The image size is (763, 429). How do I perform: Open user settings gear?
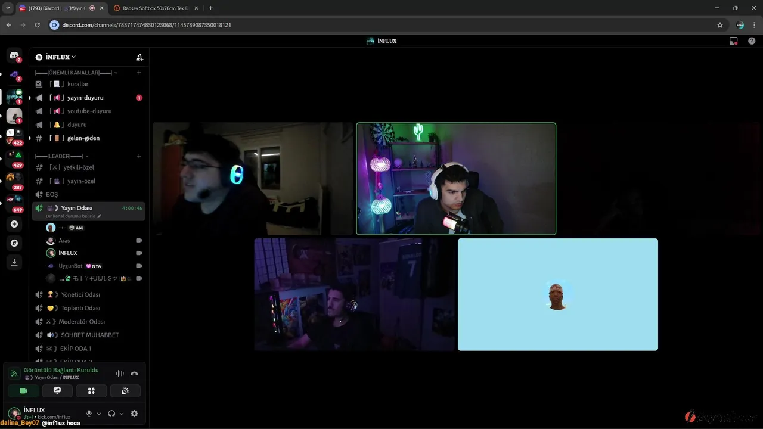coord(134,414)
